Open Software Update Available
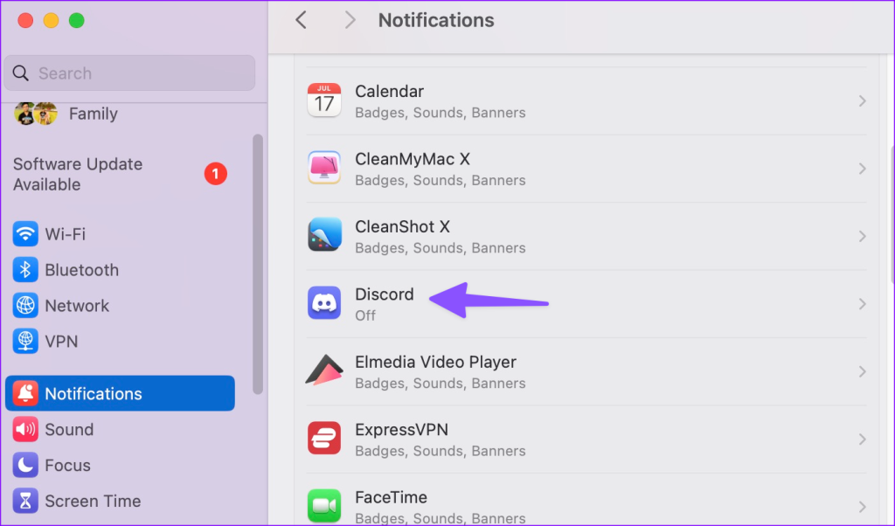895x526 pixels. (x=77, y=174)
